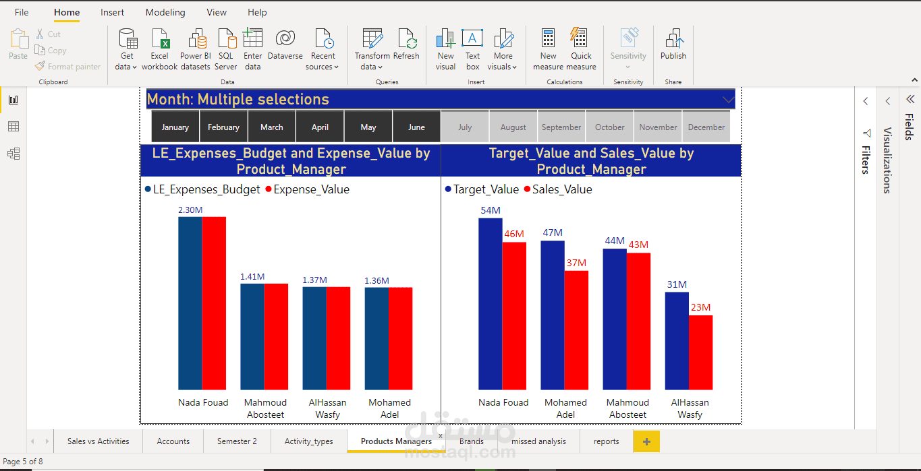This screenshot has width=921, height=471.
Task: Switch to Data view using sidebar icon
Action: pyautogui.click(x=13, y=126)
